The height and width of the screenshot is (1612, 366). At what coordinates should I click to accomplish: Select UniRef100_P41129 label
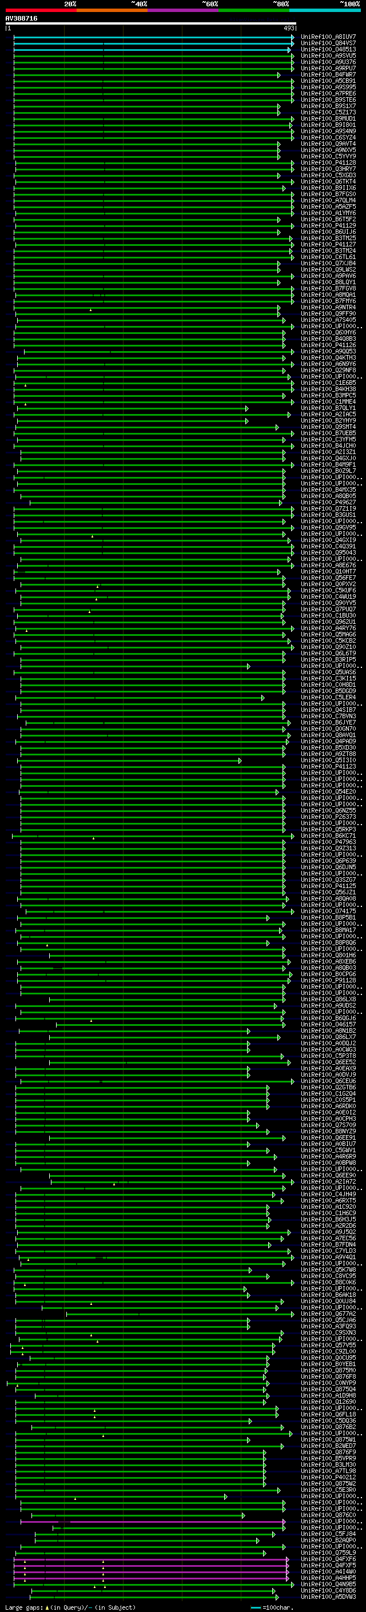[x=328, y=225]
